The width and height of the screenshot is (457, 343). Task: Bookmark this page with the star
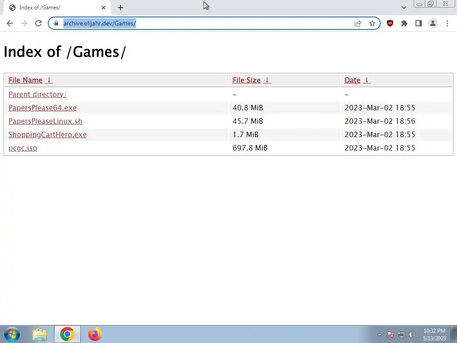click(372, 23)
